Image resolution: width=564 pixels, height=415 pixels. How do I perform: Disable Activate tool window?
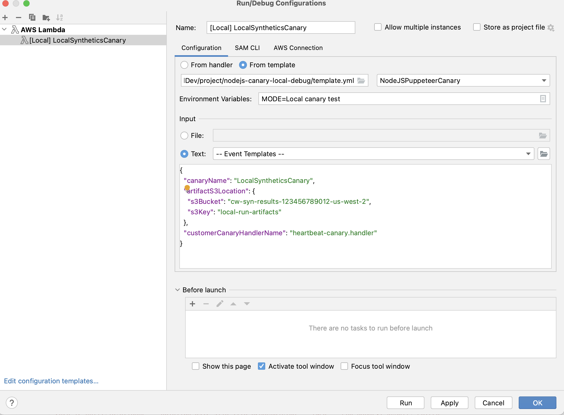(x=261, y=366)
